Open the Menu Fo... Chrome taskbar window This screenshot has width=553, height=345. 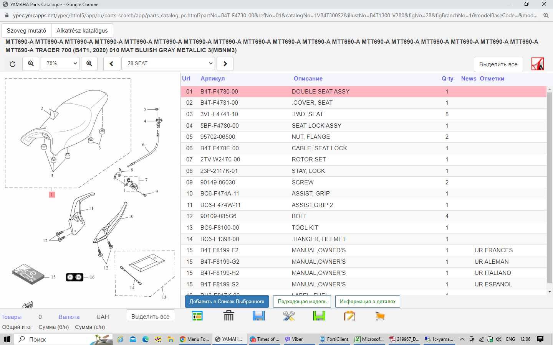pos(195,339)
